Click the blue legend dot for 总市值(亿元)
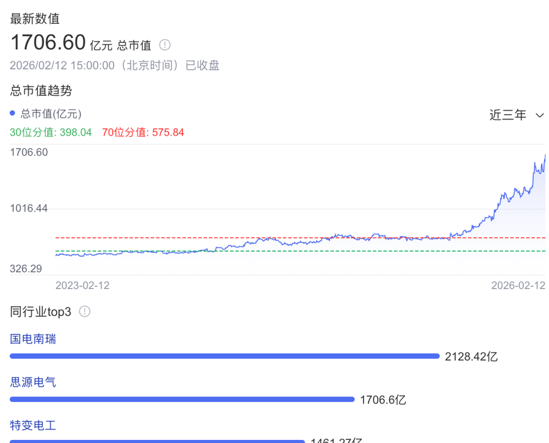Screen dimensions: 549x443 (x=13, y=114)
